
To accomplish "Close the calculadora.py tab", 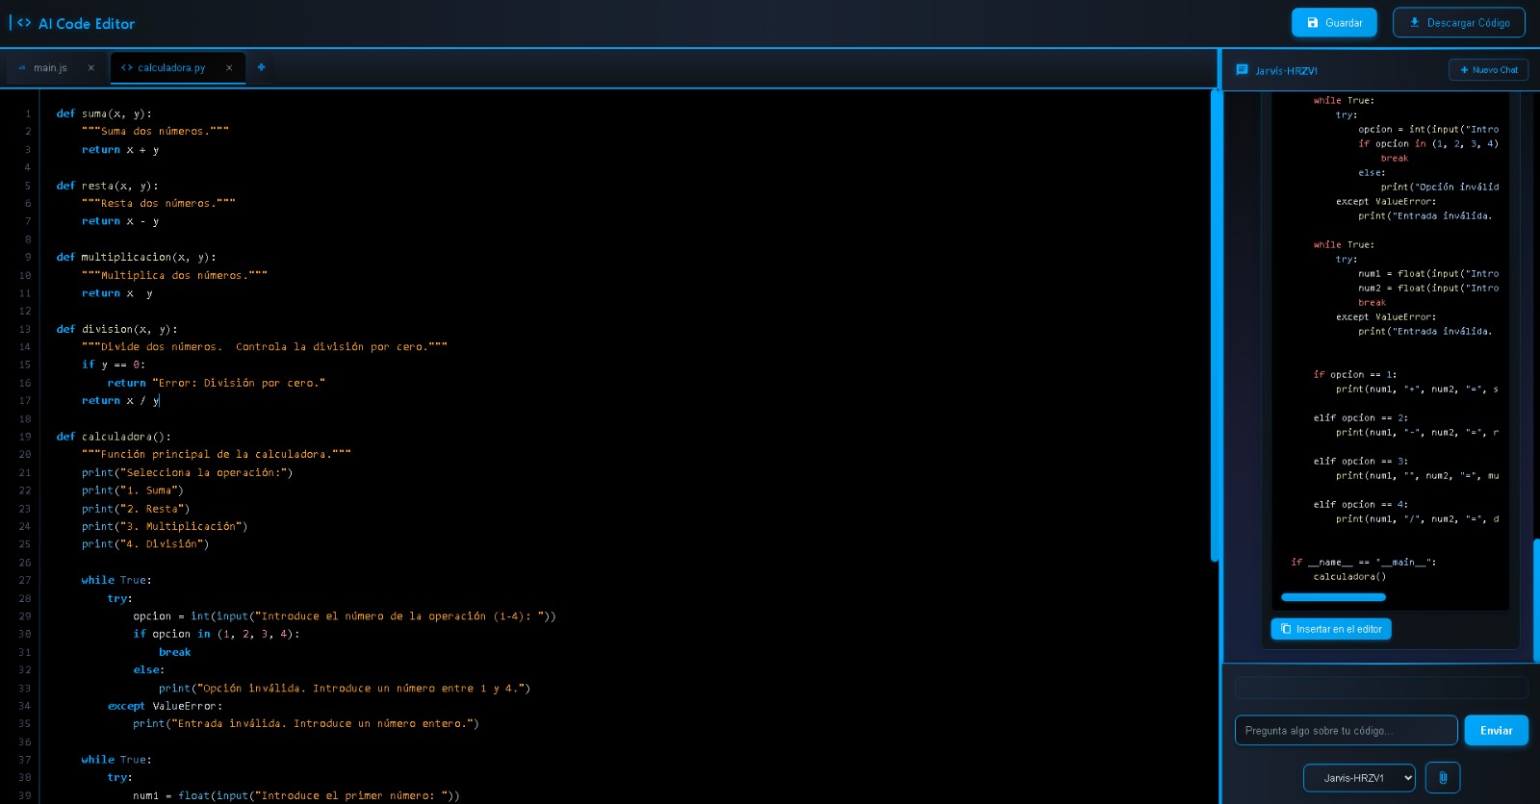I will click(x=229, y=68).
